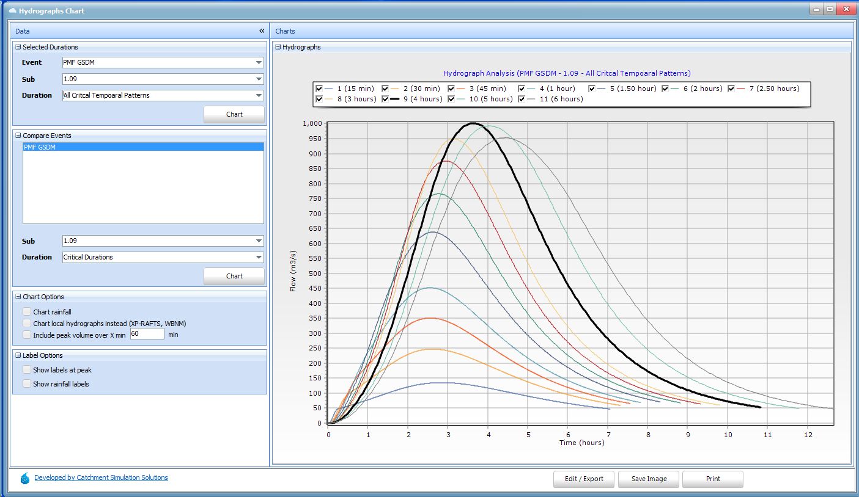Collapse the Selected Durations section

pos(18,47)
